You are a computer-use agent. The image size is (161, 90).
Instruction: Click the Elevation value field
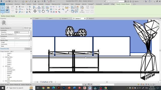pyautogui.click(x=22, y=32)
